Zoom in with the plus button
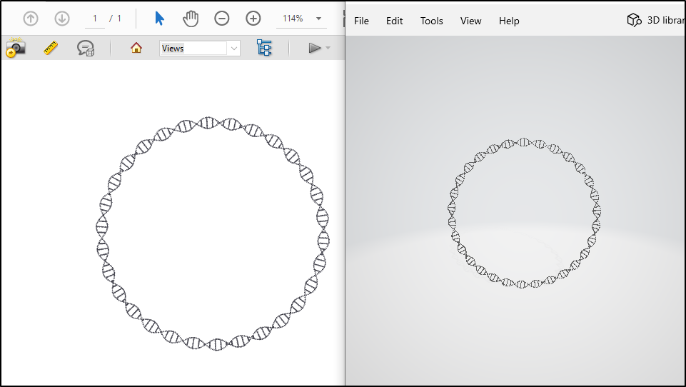 [x=253, y=19]
